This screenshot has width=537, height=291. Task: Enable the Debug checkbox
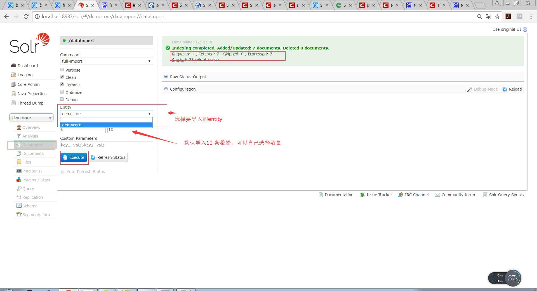[x=62, y=99]
